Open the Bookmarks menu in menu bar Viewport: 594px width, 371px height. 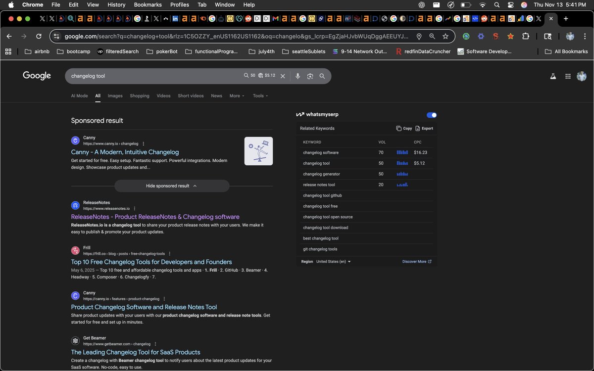click(148, 5)
